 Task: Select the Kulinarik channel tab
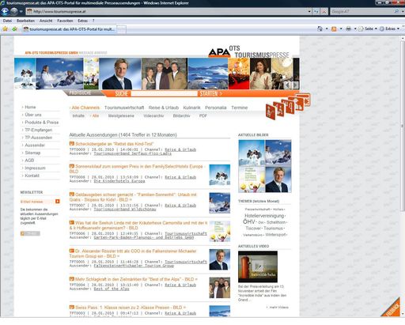(x=191, y=108)
